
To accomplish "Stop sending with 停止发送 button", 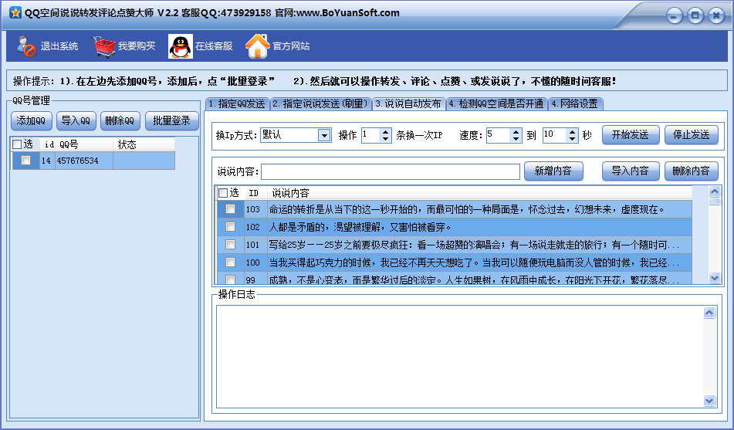I will [x=691, y=135].
